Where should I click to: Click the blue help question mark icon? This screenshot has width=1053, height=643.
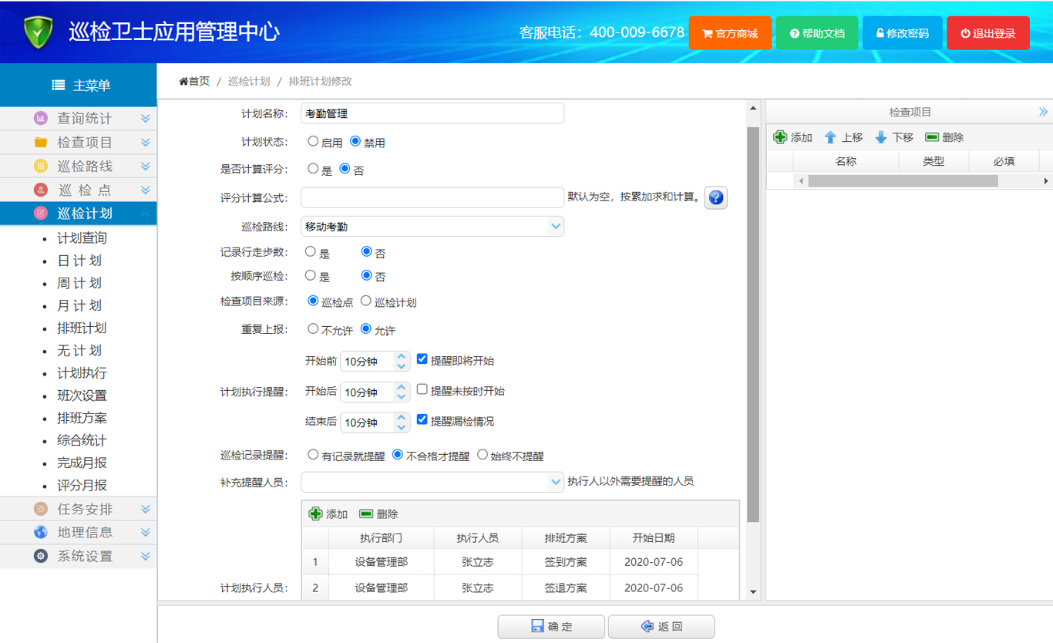tap(715, 198)
